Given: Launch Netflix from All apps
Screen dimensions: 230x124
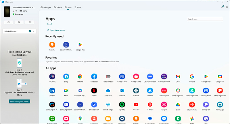Looking at the screenshot, I should [94, 91].
